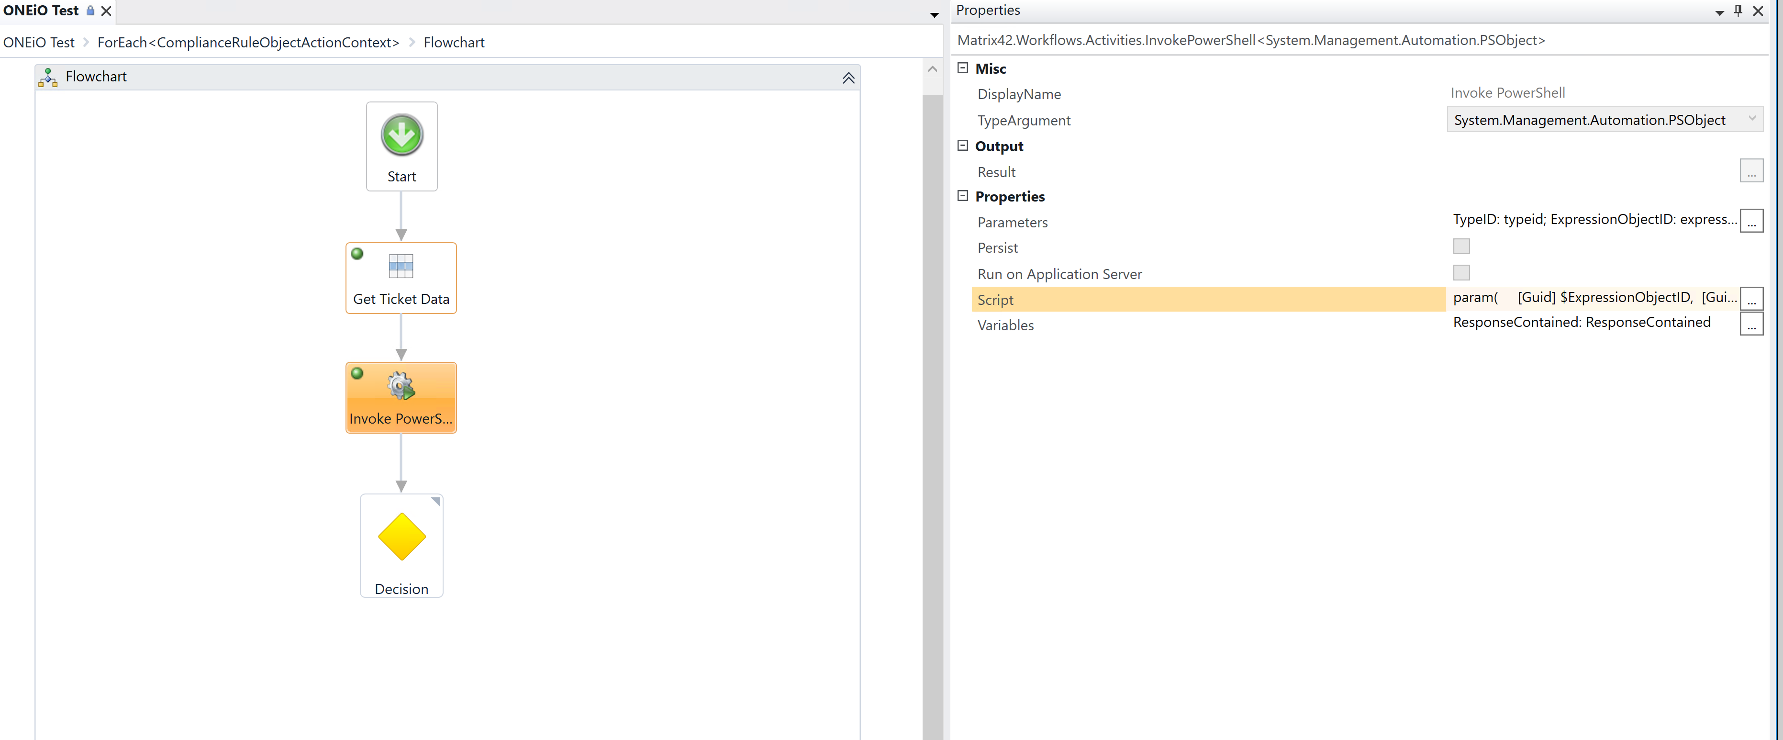Click the Decision node label
Screen dimensions: 1783x740
click(x=401, y=589)
